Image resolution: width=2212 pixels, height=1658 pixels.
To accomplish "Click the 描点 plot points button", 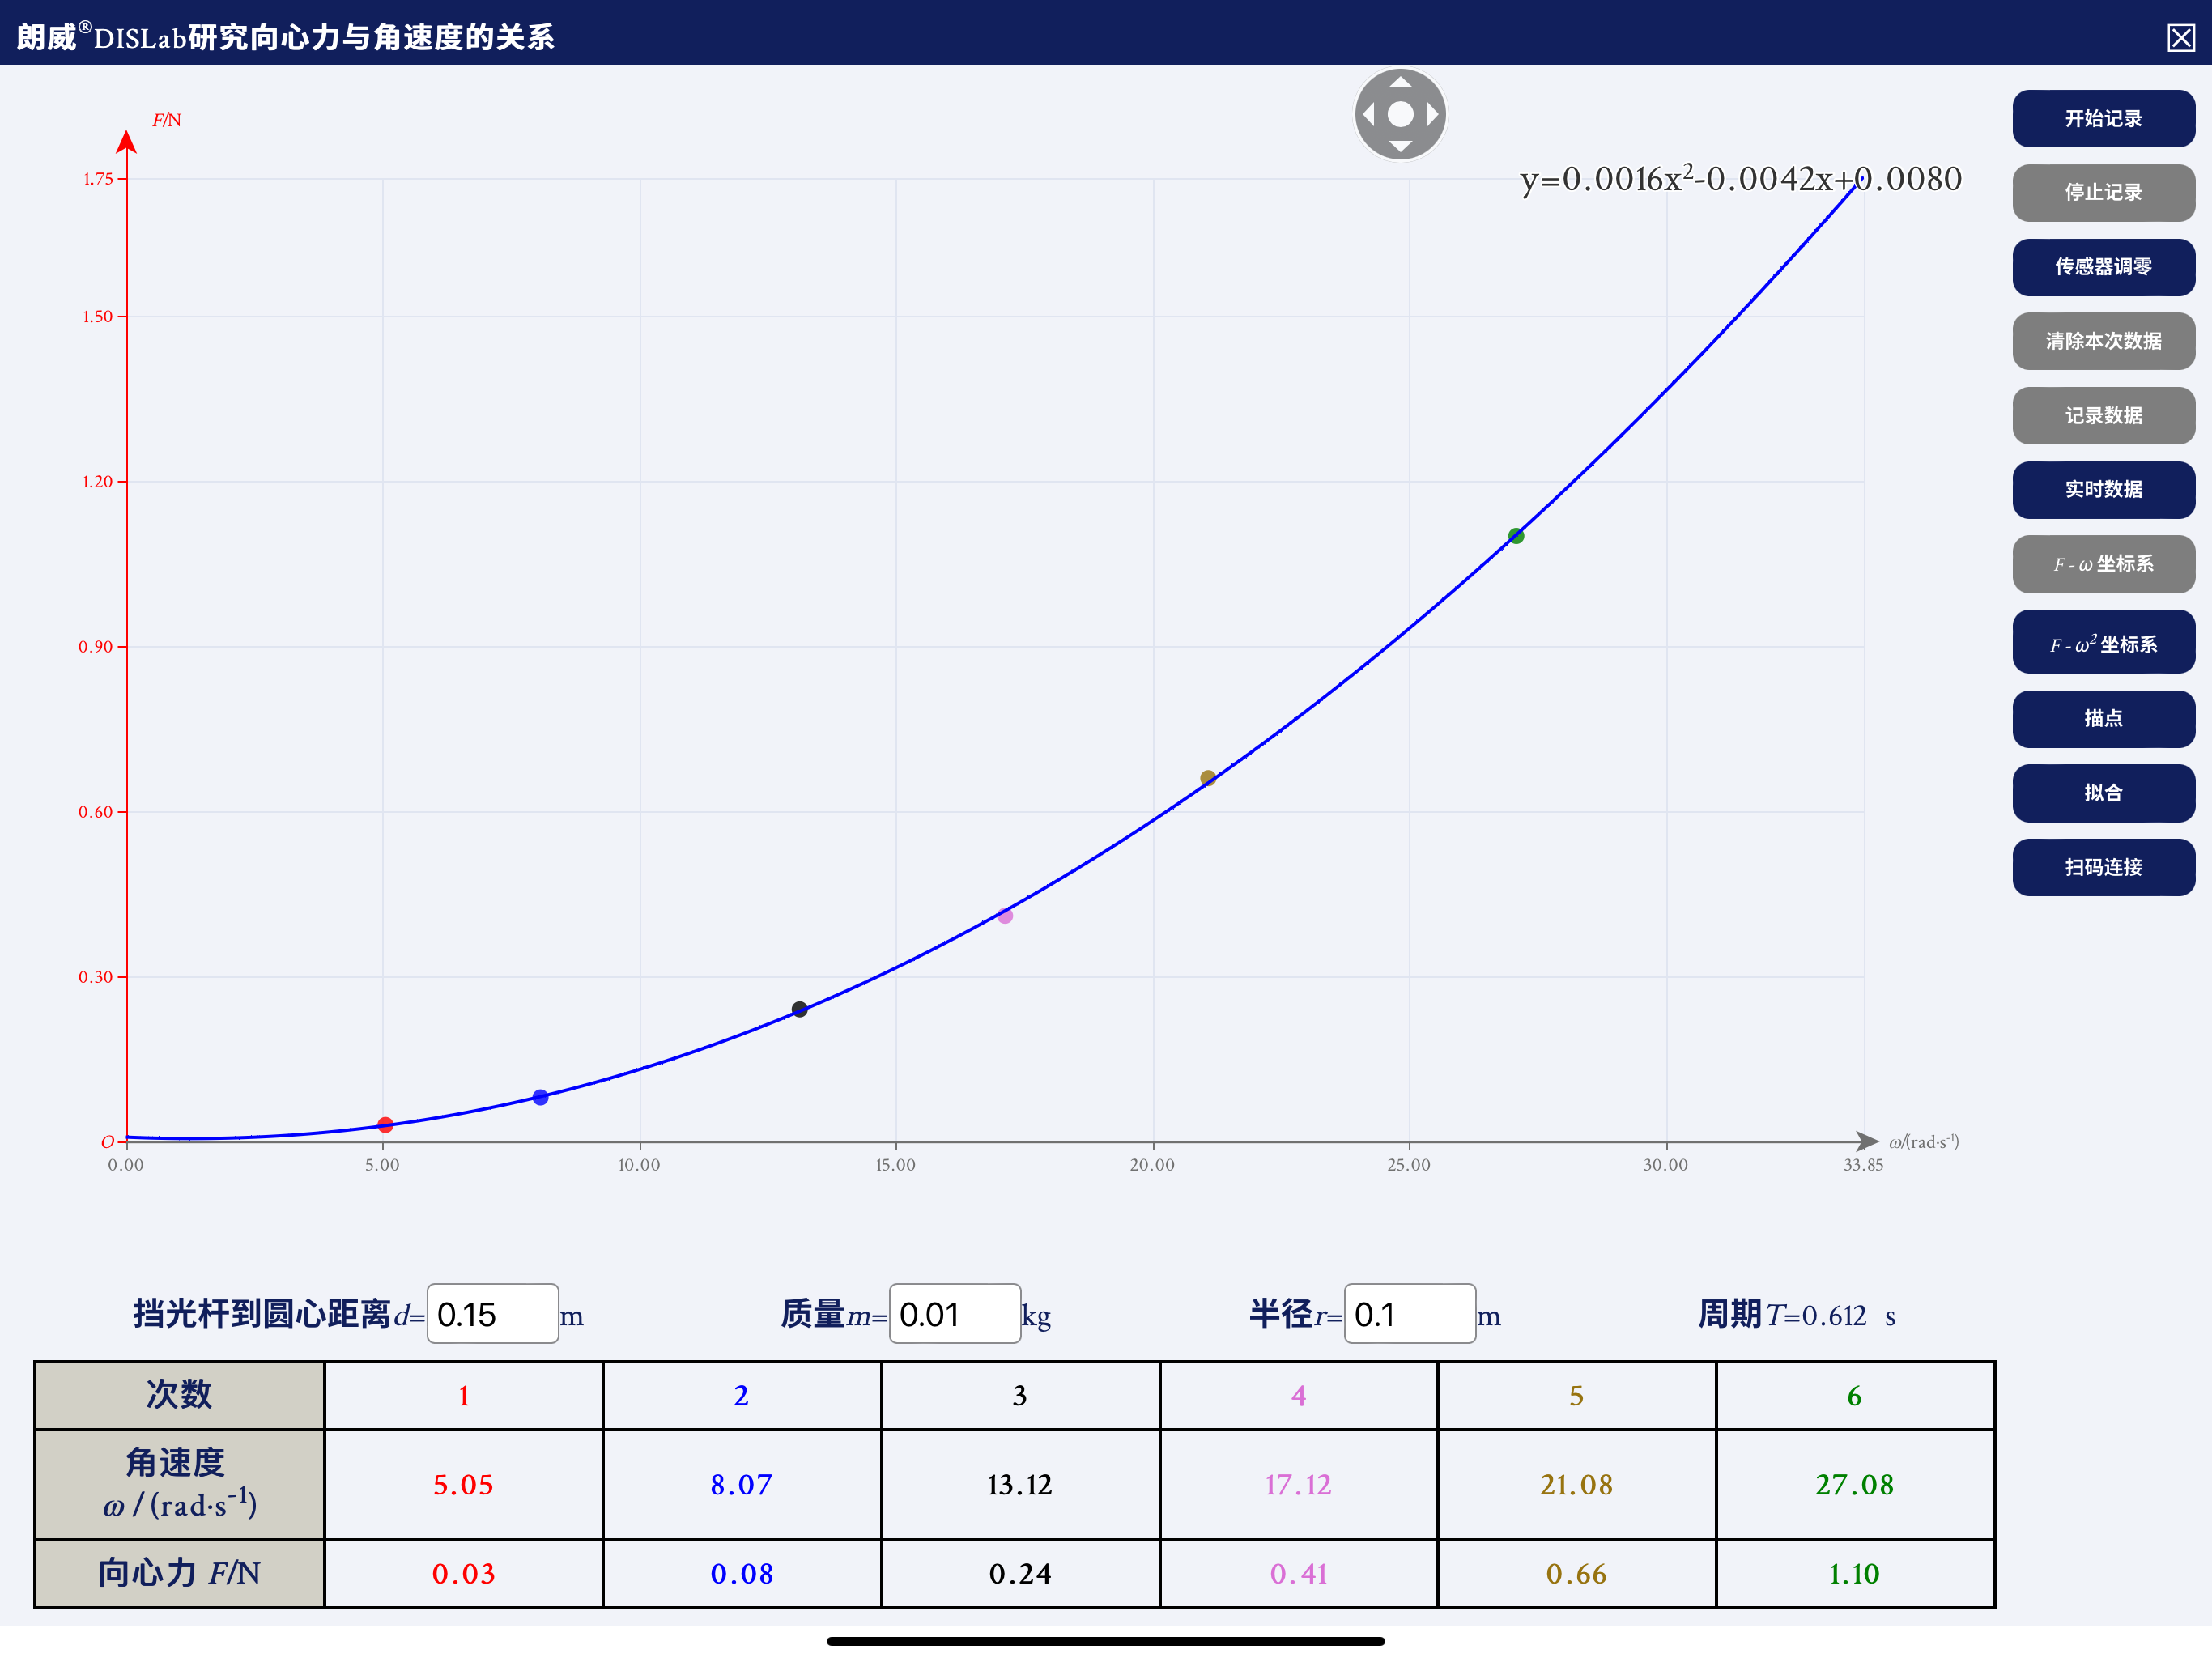I will coord(2103,718).
